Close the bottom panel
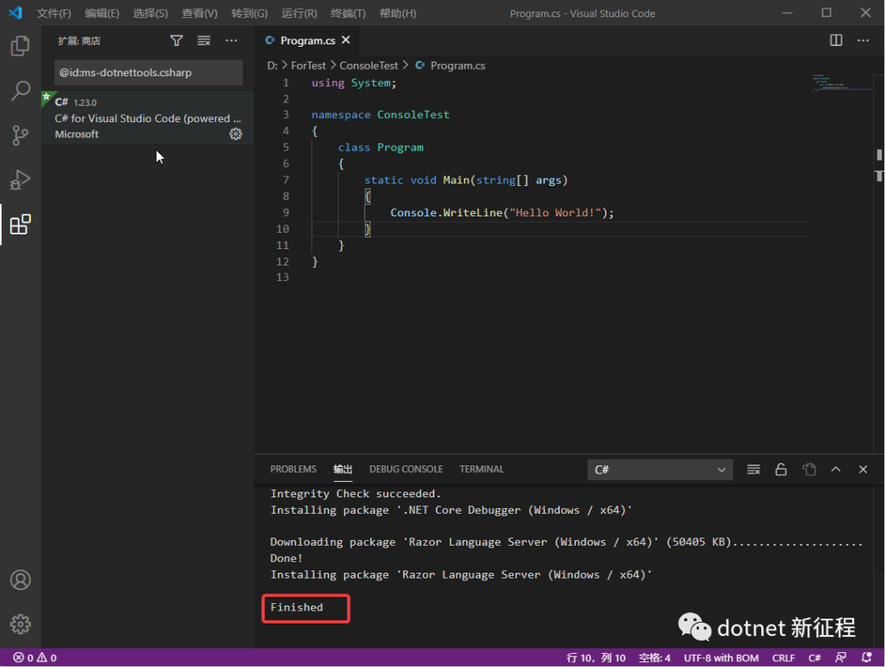 pos(863,470)
